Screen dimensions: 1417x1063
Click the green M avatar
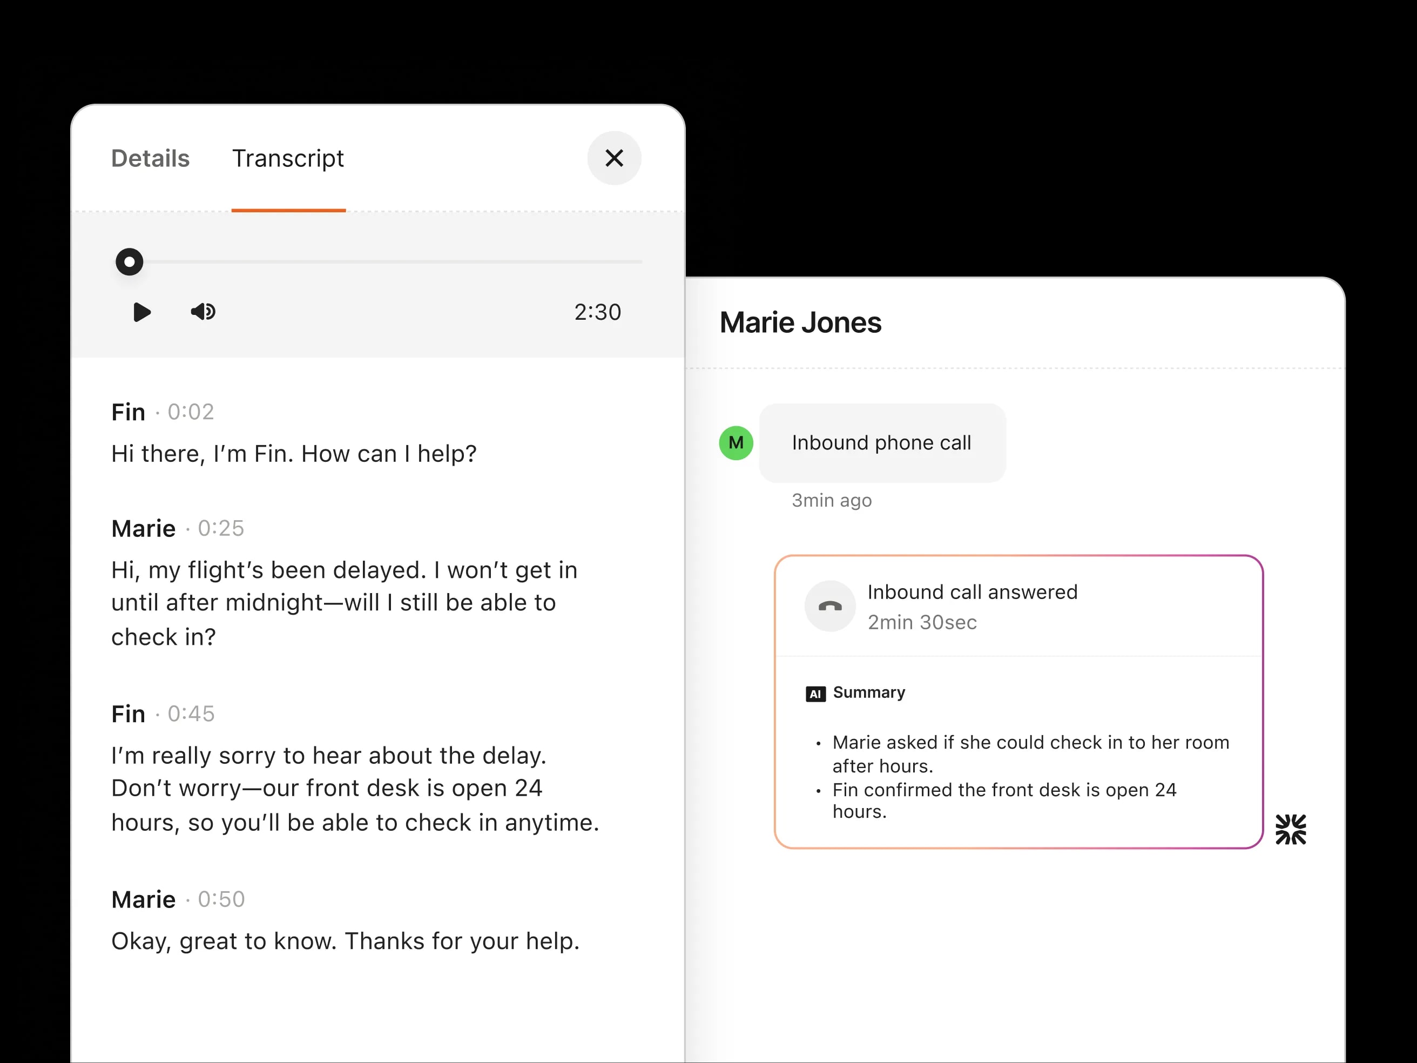[x=736, y=443]
